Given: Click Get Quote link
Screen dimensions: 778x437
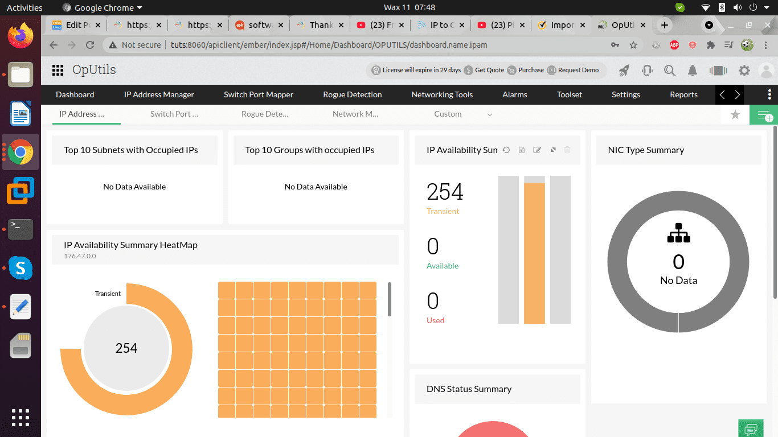Looking at the screenshot, I should coord(489,70).
